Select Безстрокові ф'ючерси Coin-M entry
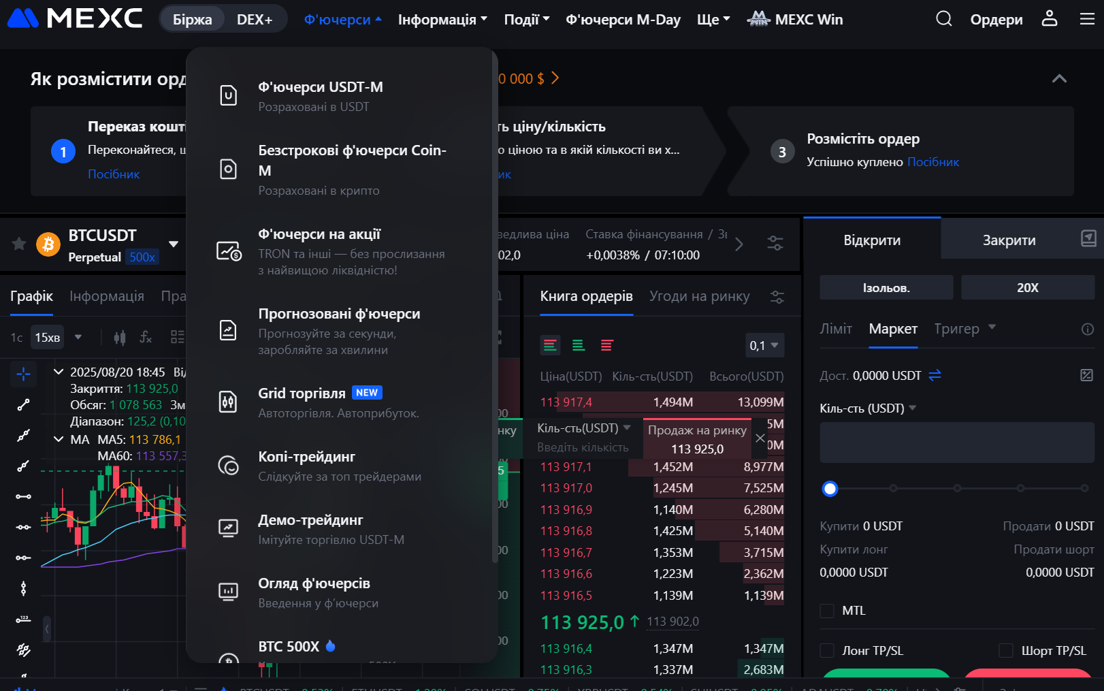Image resolution: width=1104 pixels, height=691 pixels. point(342,170)
